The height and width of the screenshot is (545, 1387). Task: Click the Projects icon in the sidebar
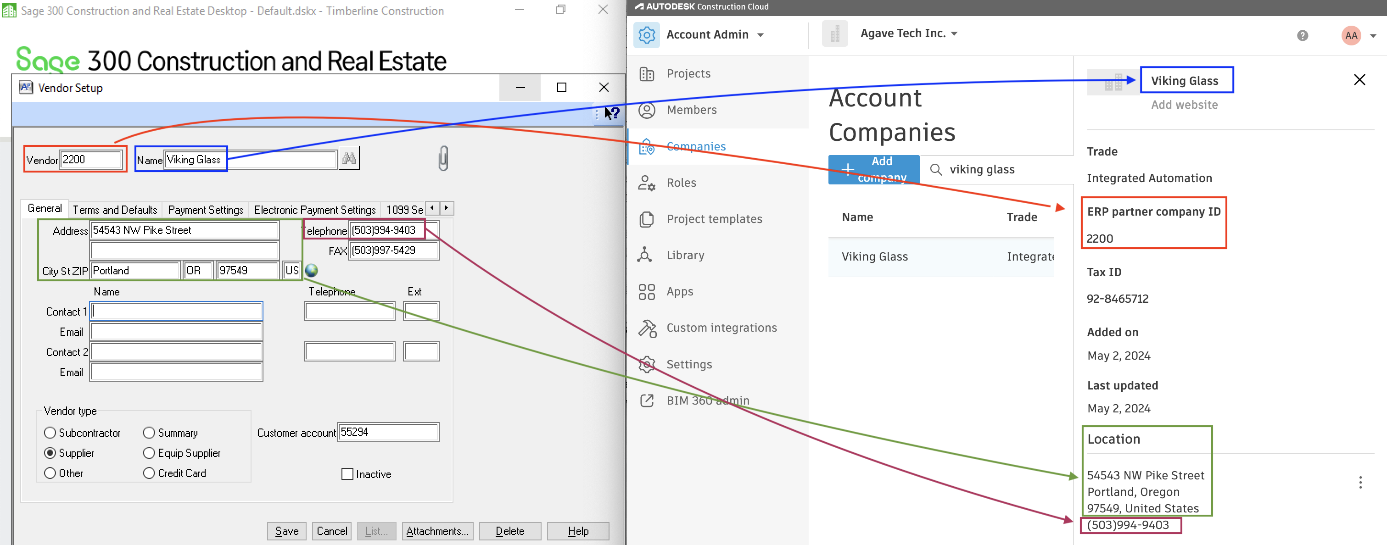point(646,74)
